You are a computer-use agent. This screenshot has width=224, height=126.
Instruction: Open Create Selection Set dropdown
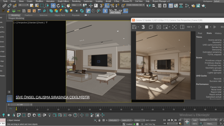click(x=135, y=5)
